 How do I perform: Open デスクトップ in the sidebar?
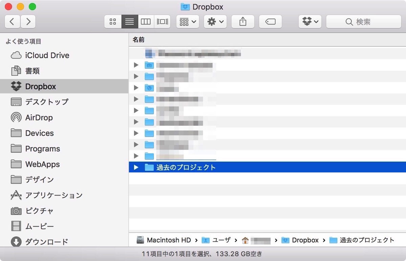click(64, 102)
